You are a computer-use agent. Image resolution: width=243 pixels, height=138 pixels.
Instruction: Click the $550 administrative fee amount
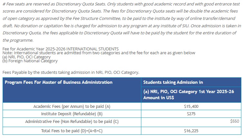click(235, 121)
